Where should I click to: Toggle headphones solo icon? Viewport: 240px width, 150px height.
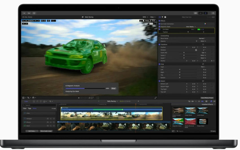coord(199,102)
